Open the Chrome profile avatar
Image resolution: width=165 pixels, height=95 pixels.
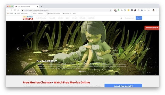pos(153,10)
